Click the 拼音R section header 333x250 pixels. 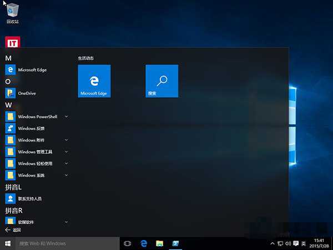coord(13,211)
